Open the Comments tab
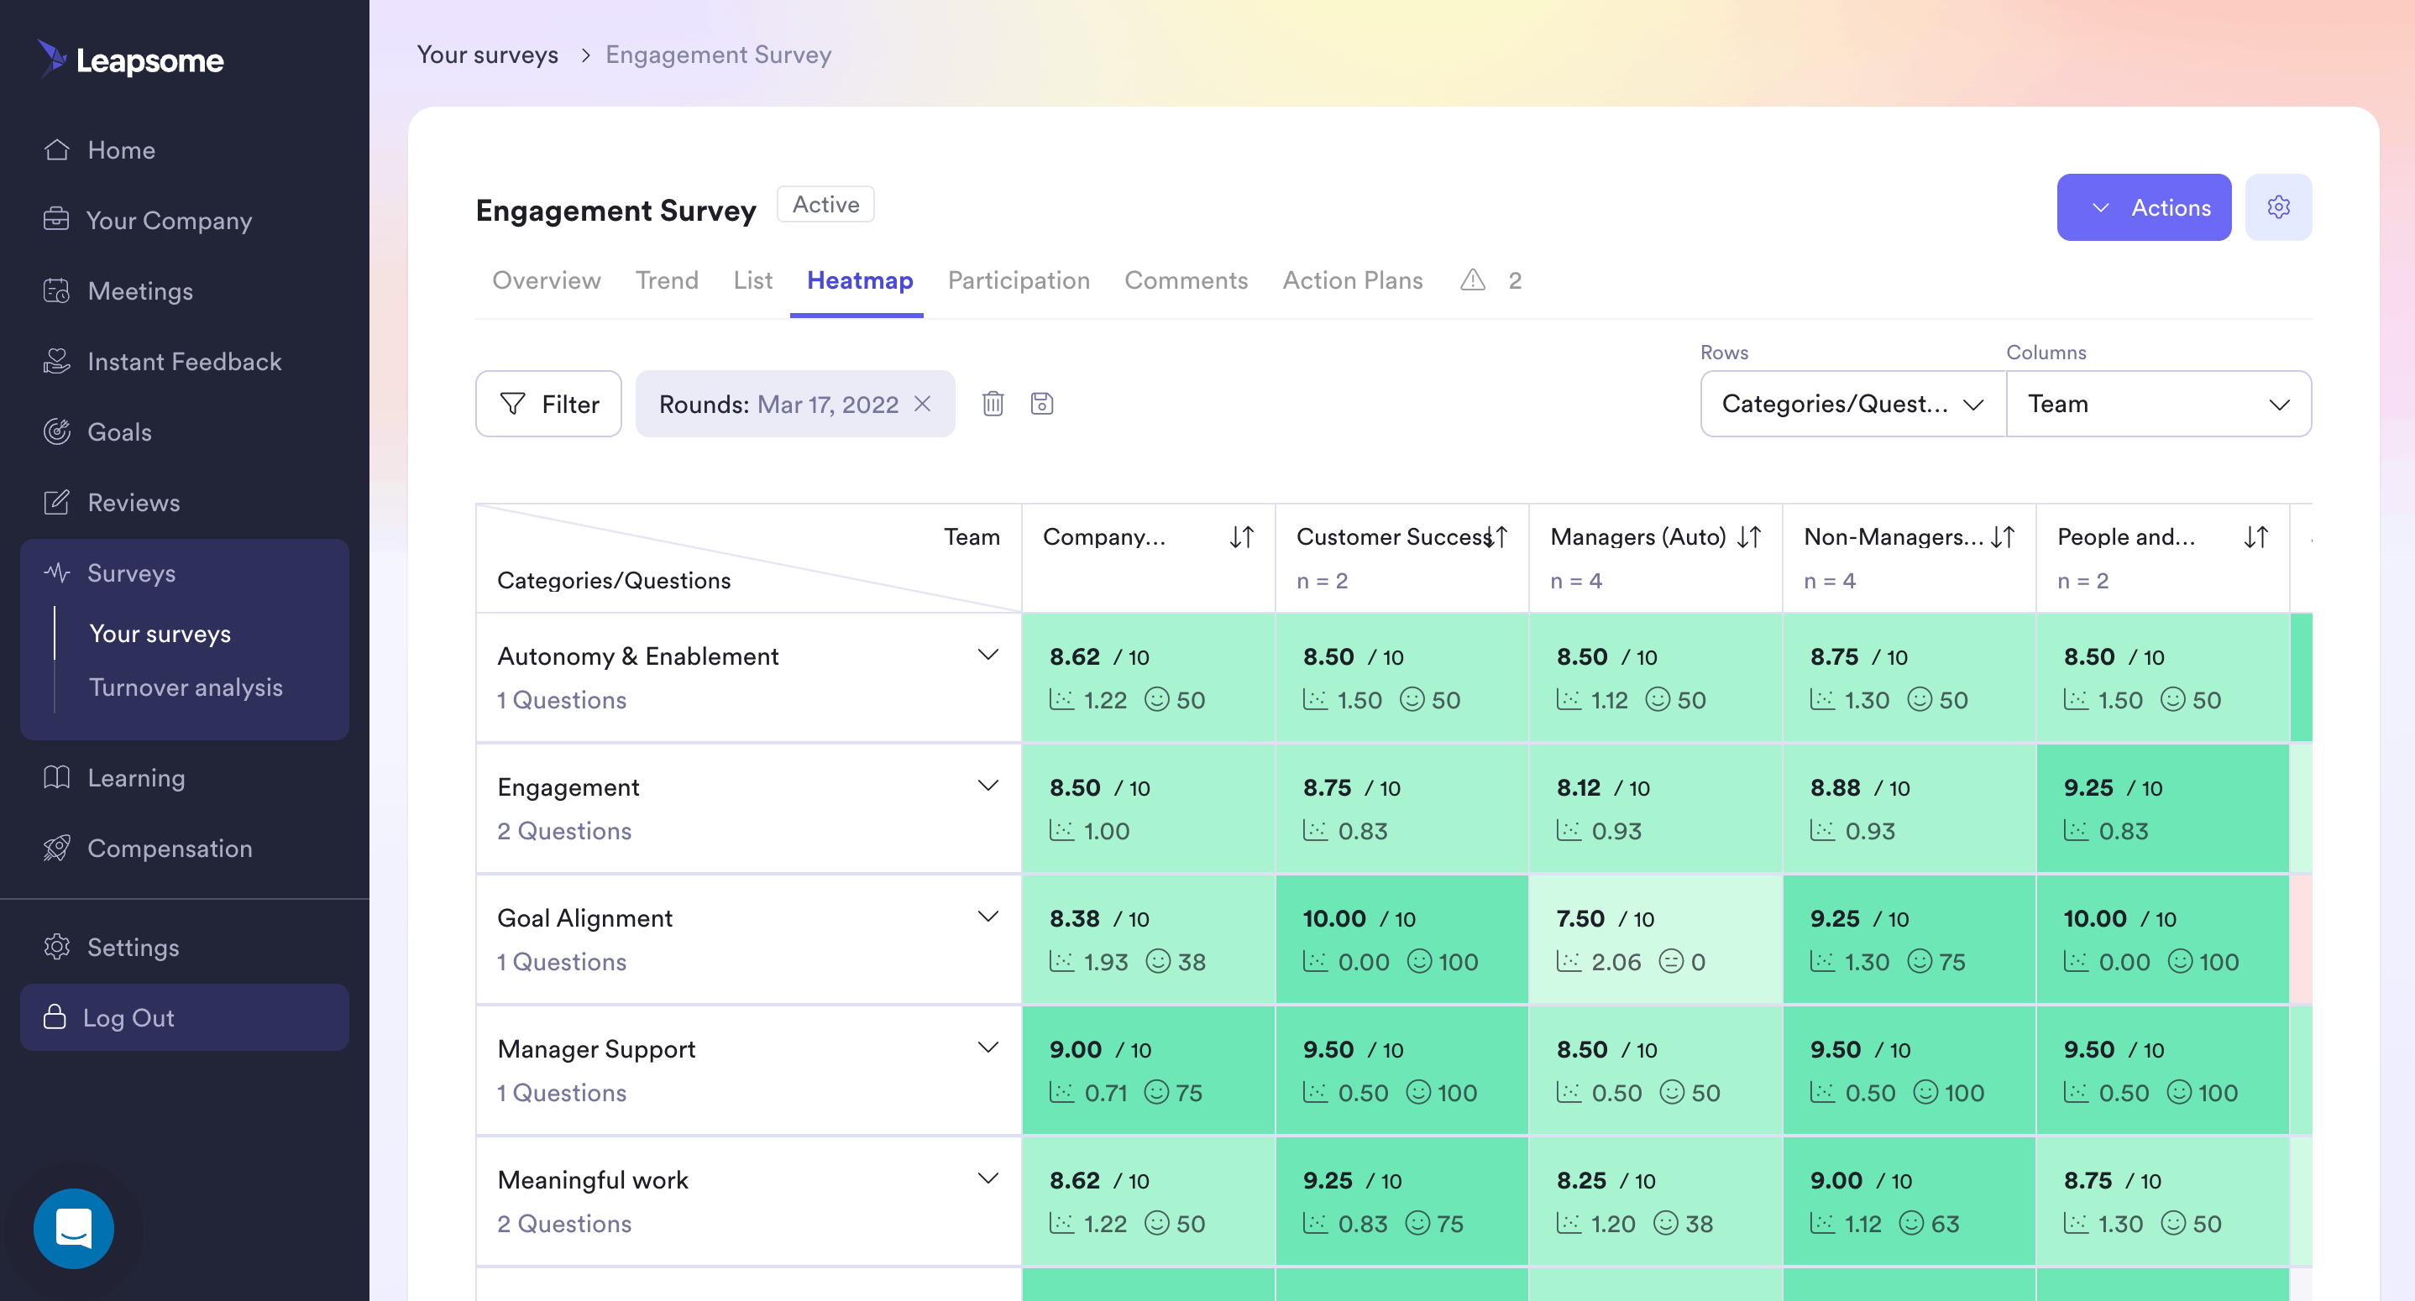The height and width of the screenshot is (1301, 2415). (1186, 280)
